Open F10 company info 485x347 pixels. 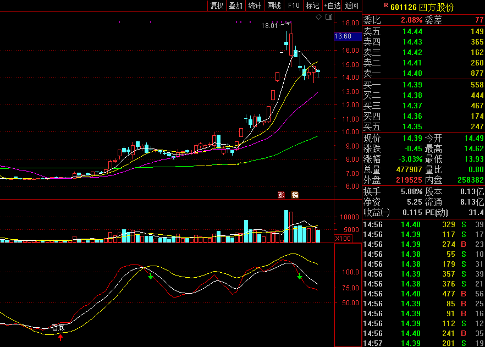tap(294, 5)
